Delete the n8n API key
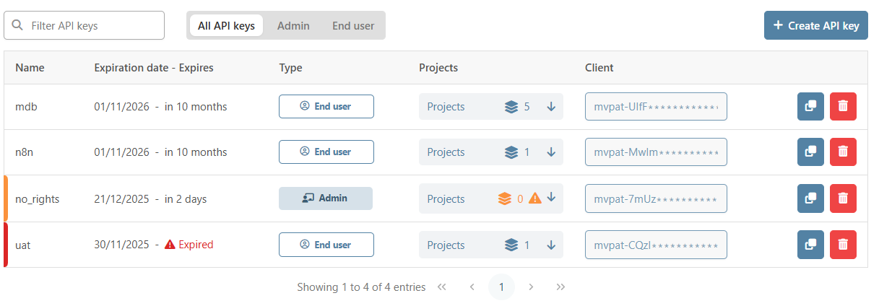This screenshot has width=879, height=306. click(x=843, y=152)
